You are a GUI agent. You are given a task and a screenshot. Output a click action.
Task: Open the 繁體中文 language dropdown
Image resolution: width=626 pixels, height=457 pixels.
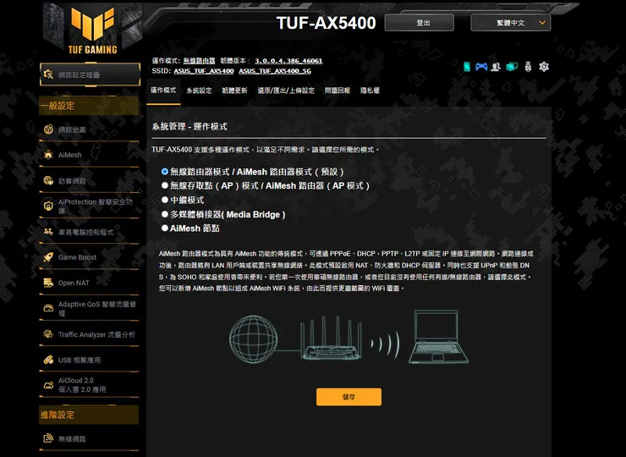tap(511, 23)
